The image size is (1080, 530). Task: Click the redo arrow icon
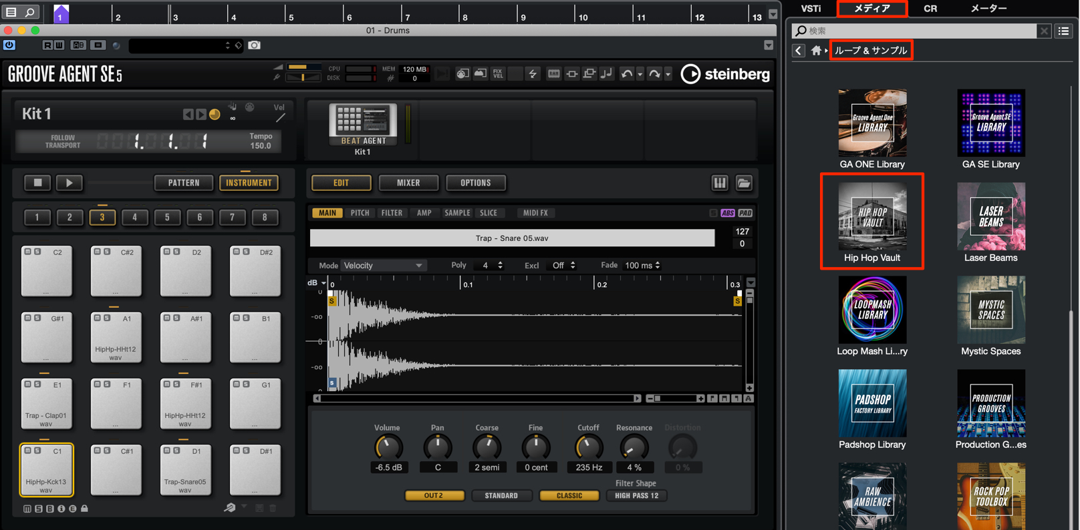[x=654, y=74]
